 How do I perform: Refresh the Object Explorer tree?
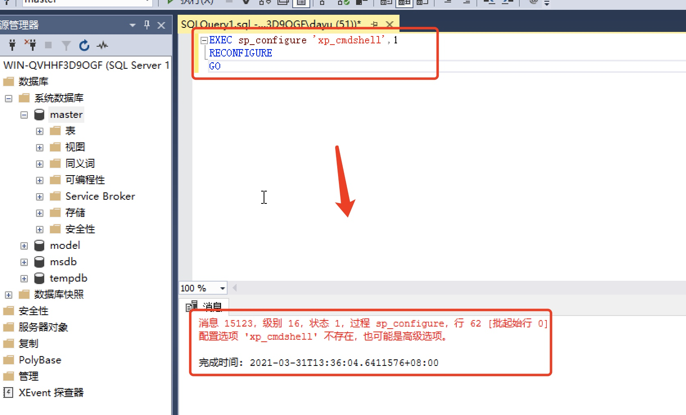84,45
